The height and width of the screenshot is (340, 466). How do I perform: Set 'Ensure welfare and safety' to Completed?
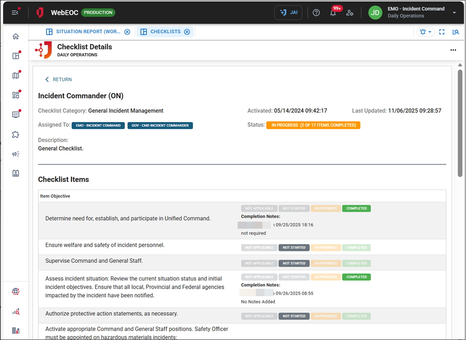coord(356,248)
